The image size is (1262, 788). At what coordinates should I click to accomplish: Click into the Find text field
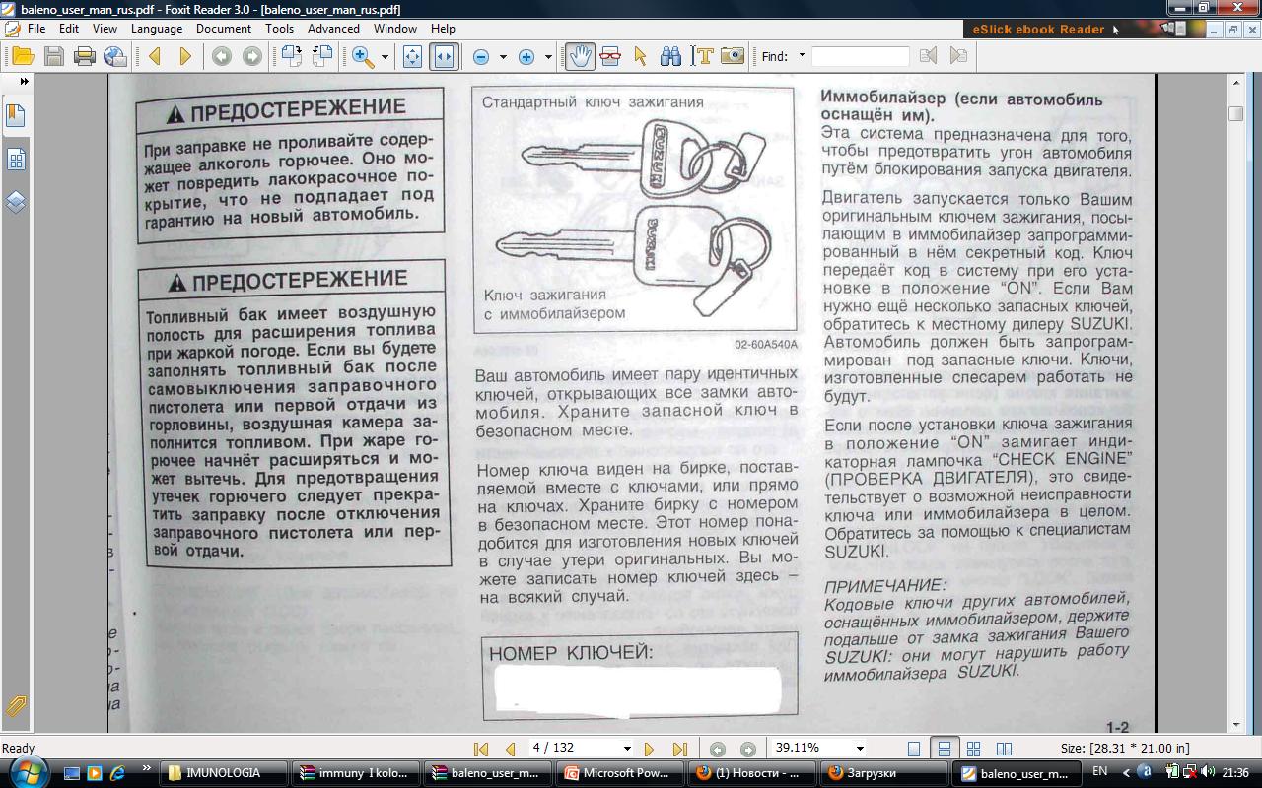[x=860, y=56]
